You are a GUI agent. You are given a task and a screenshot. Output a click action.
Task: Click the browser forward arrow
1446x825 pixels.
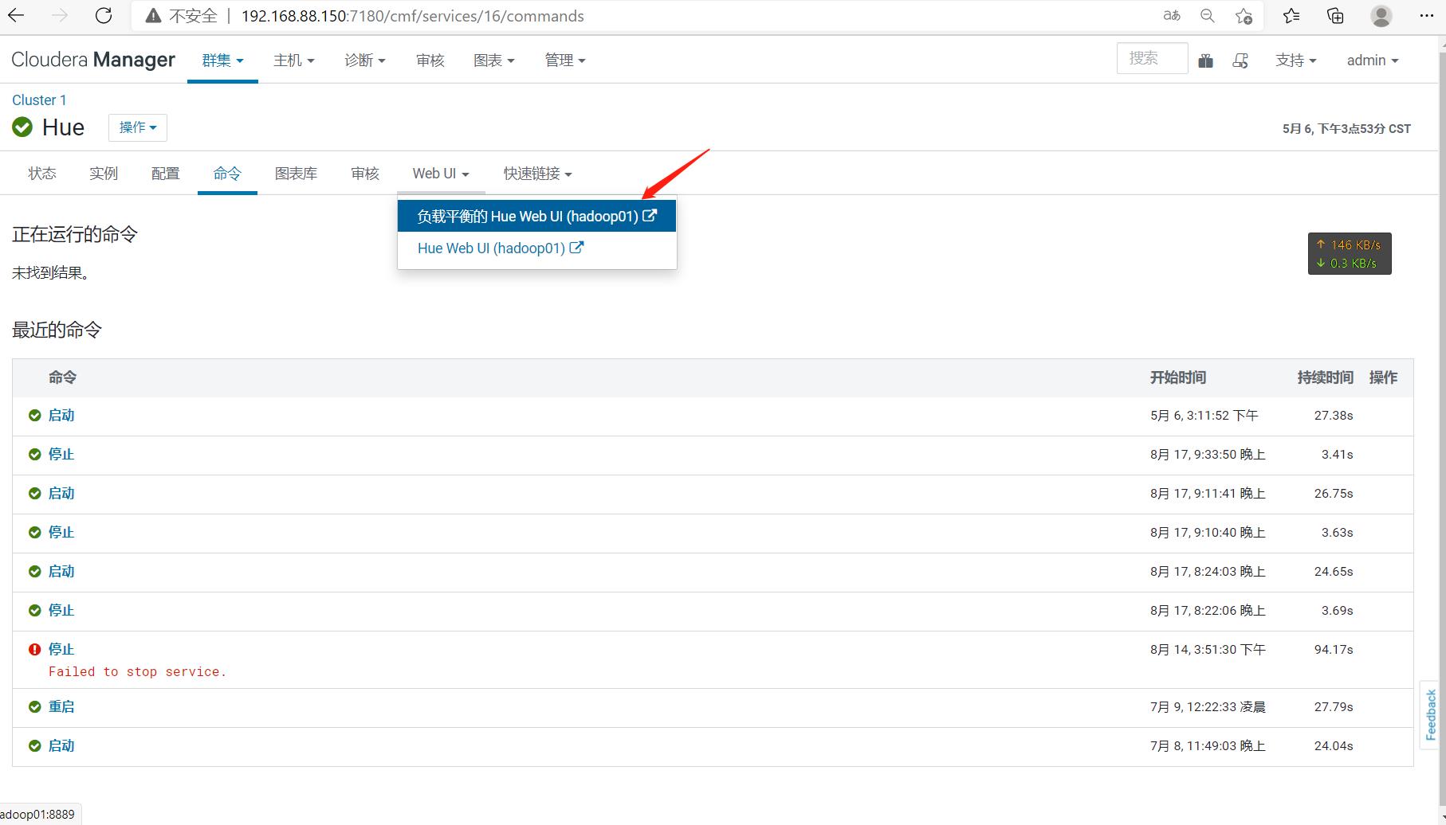pos(60,16)
